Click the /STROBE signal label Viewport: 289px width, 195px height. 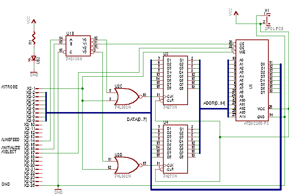(10, 87)
